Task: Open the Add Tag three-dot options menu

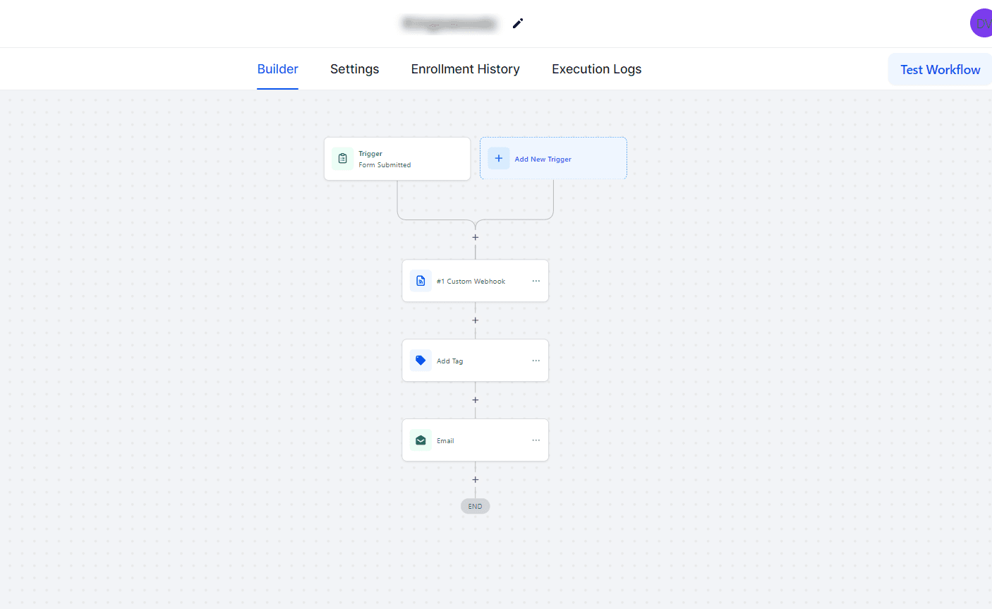Action: tap(536, 361)
